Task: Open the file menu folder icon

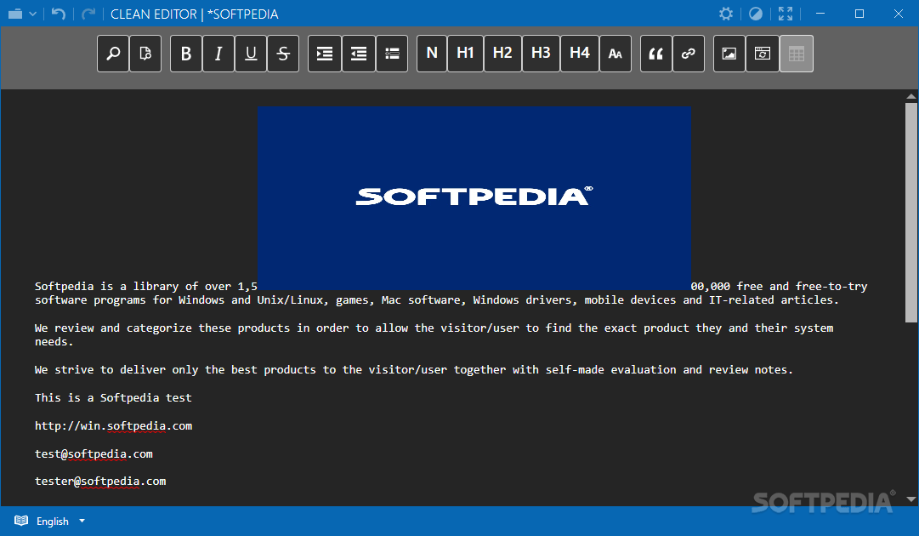Action: [x=15, y=14]
